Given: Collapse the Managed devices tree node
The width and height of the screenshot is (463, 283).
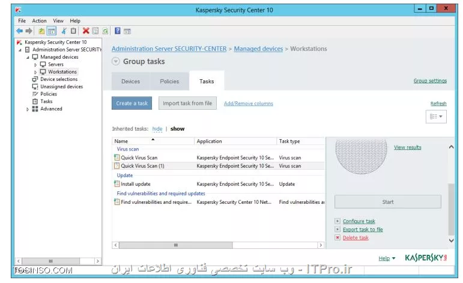Looking at the screenshot, I should [x=28, y=58].
